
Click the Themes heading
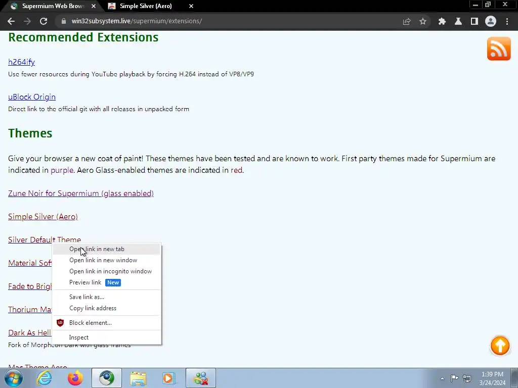tap(30, 133)
